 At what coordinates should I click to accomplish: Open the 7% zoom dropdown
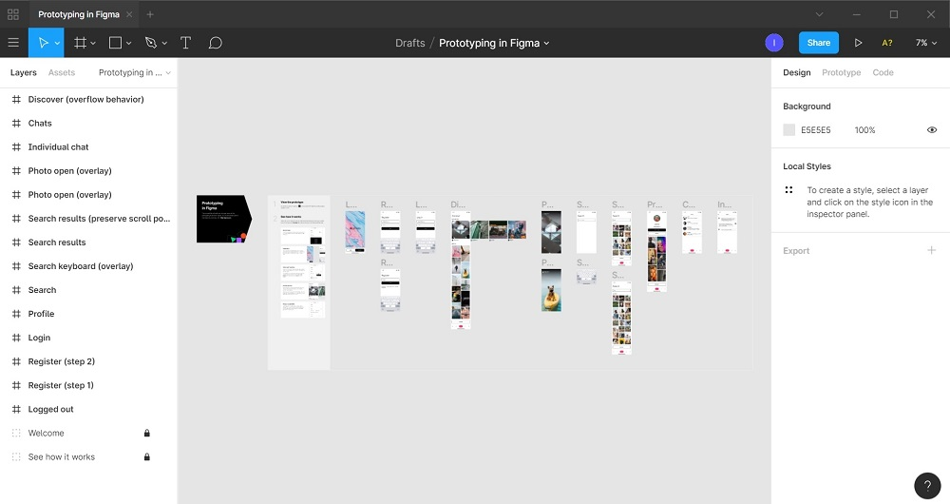pyautogui.click(x=925, y=43)
